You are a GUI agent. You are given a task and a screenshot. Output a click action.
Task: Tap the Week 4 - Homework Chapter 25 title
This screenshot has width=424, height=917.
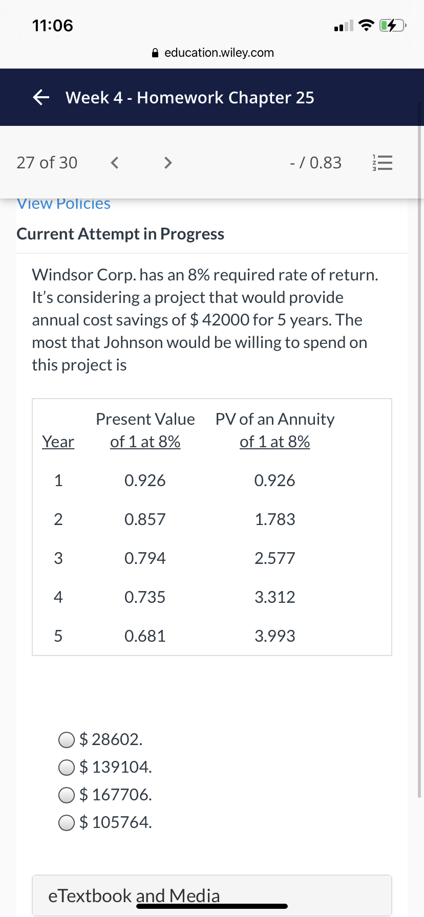[x=190, y=97]
